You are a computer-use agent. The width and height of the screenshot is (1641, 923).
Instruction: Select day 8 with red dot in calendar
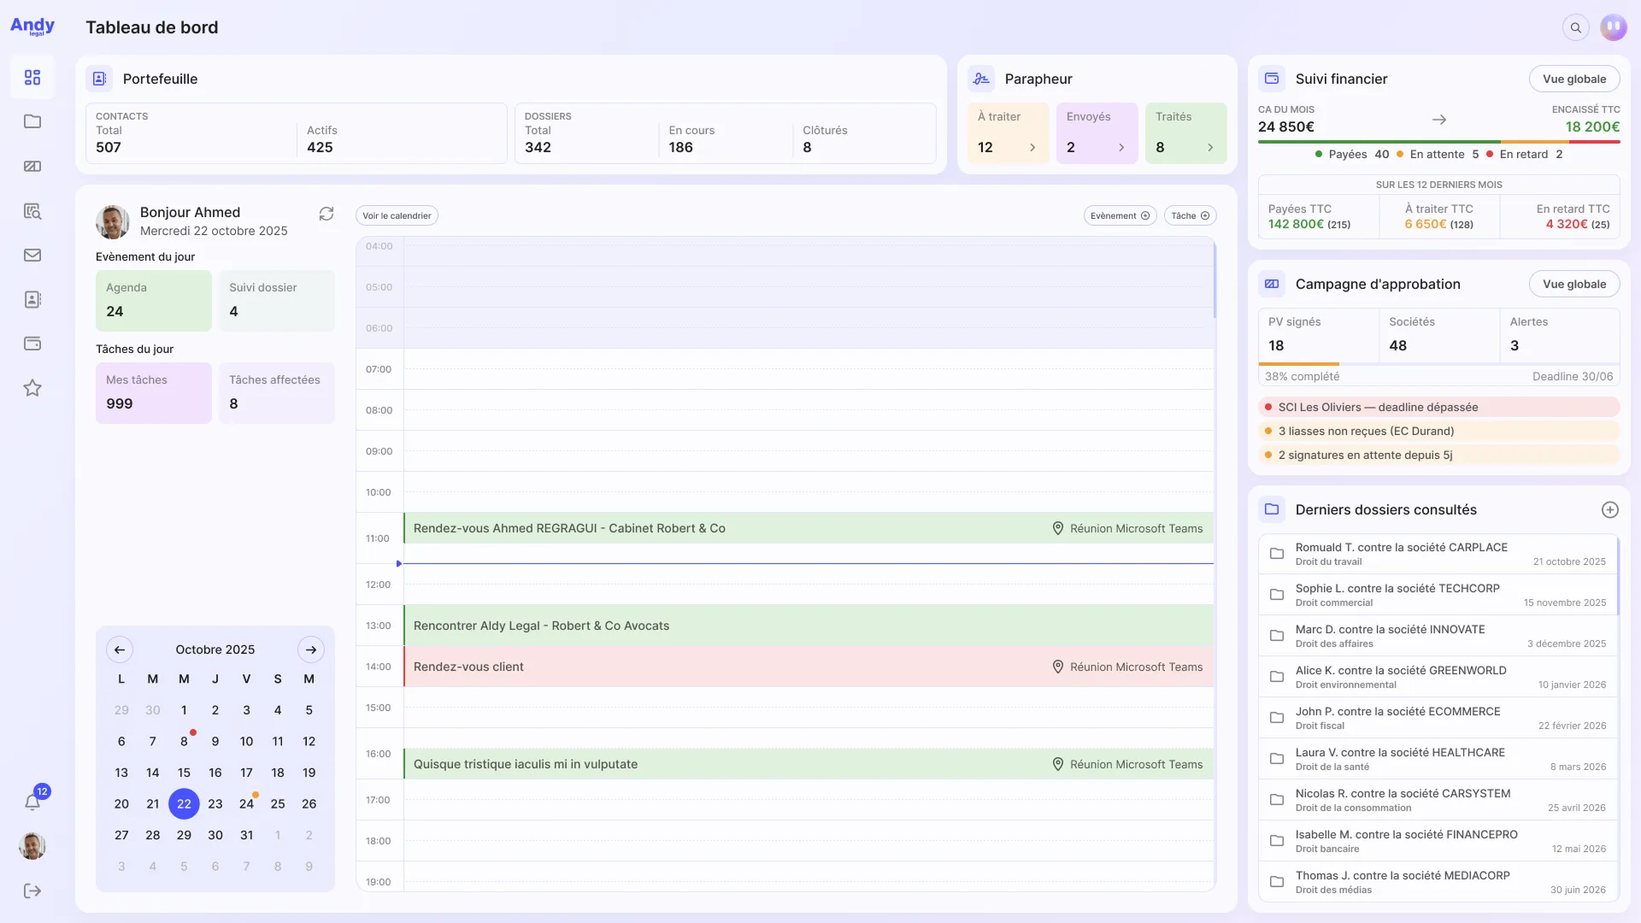click(184, 742)
